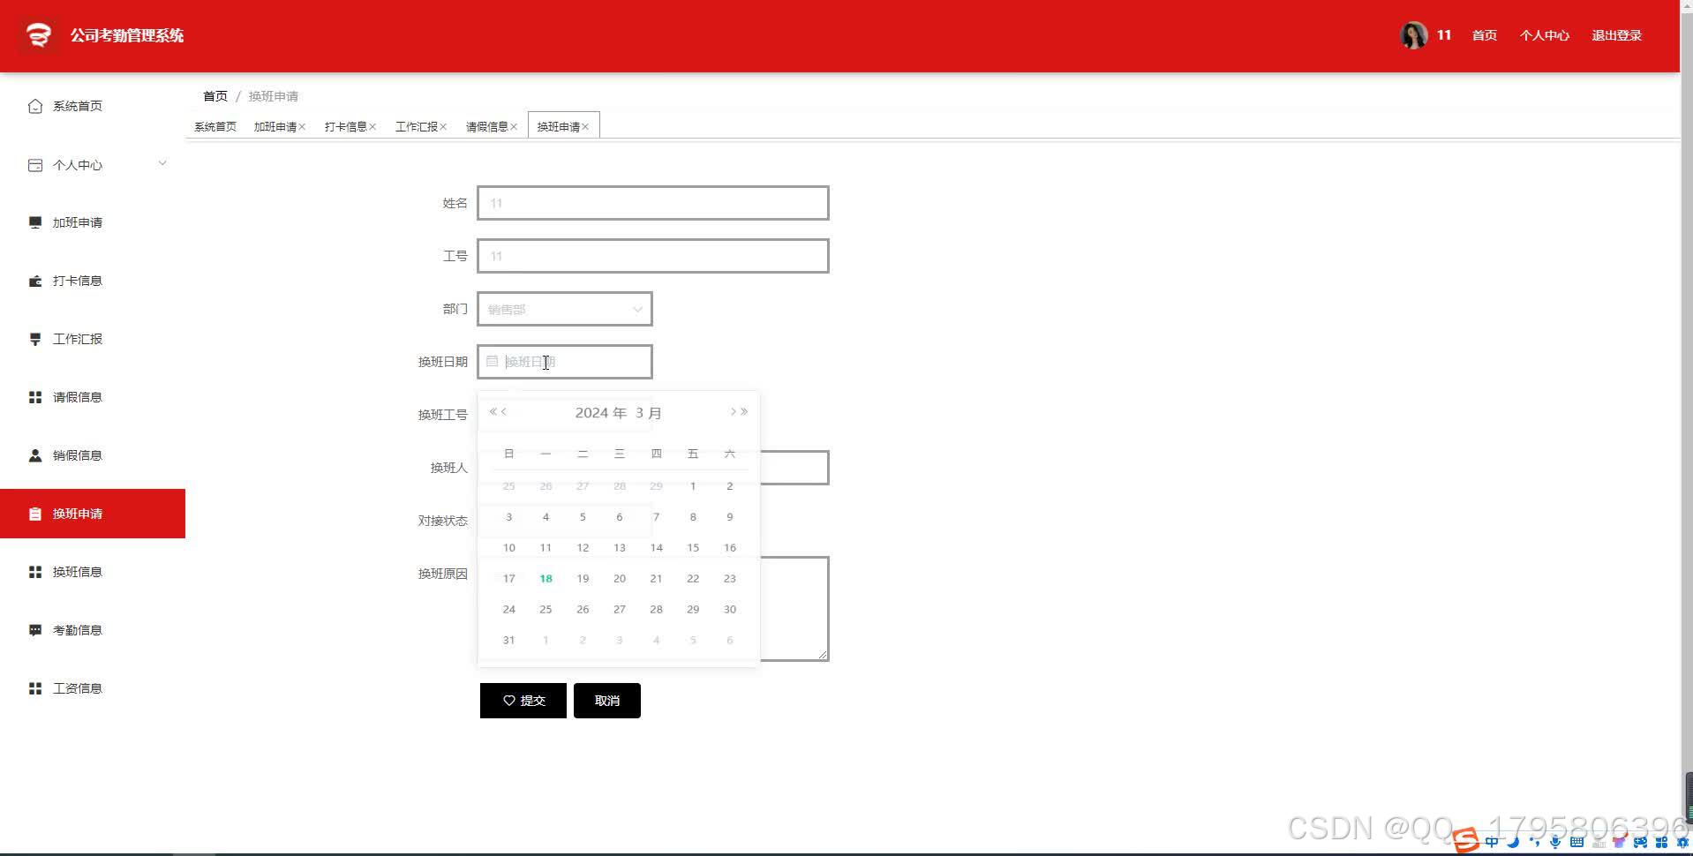This screenshot has height=856, width=1693.
Task: Select today's date 18 in calendar
Action: click(x=546, y=579)
